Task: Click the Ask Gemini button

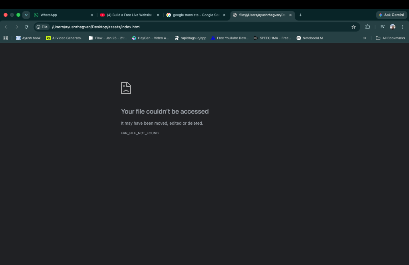Action: click(x=391, y=15)
